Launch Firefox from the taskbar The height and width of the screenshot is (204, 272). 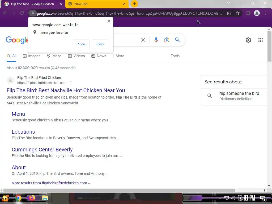(32, 198)
